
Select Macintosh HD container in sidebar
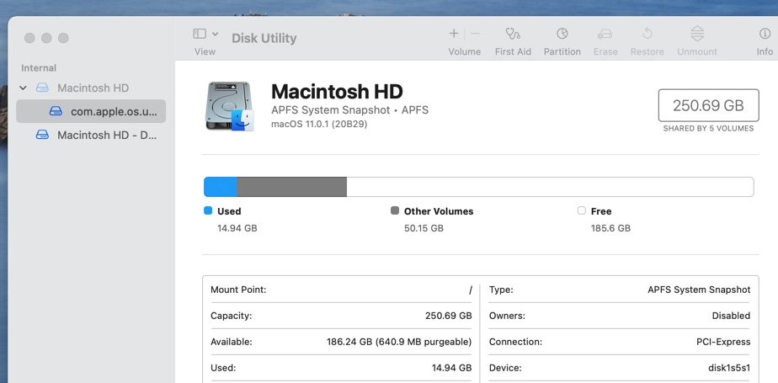91,88
